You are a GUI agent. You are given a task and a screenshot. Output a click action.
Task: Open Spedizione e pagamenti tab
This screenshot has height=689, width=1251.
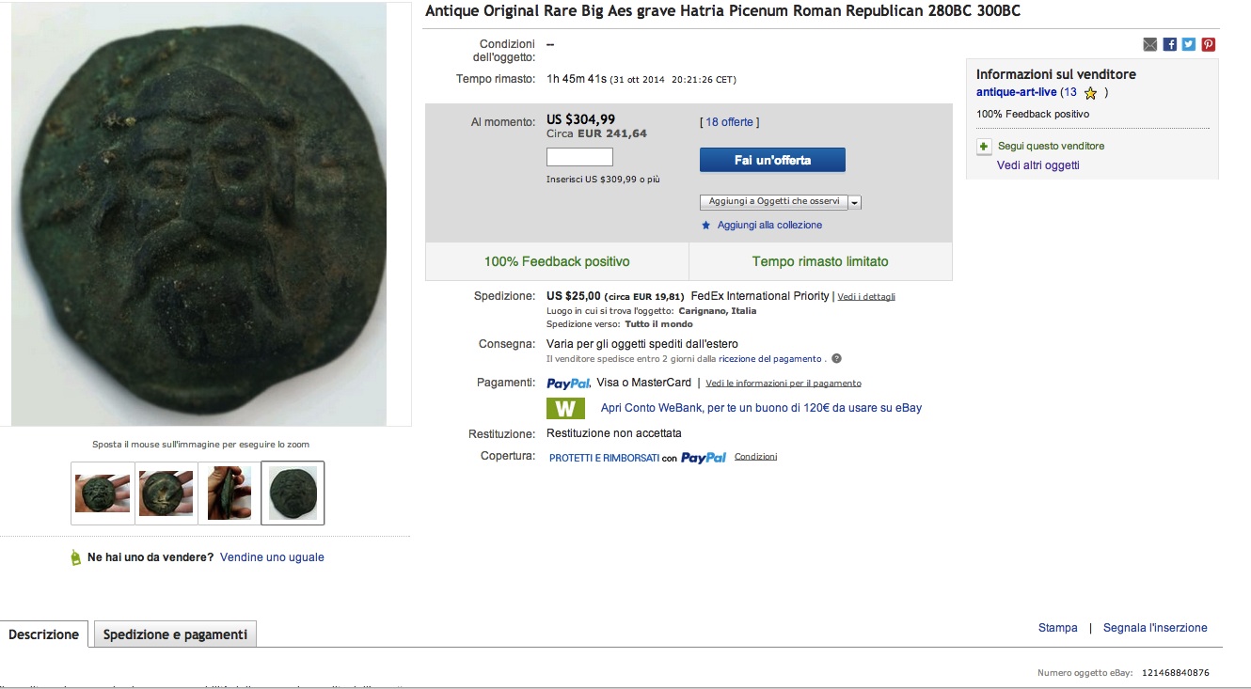(175, 634)
